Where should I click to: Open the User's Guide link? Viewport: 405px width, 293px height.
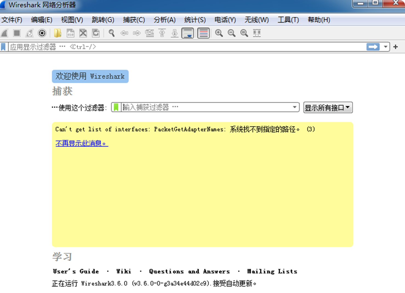click(76, 271)
